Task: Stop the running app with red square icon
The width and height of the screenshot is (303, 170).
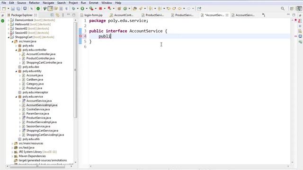Action: coord(100,8)
